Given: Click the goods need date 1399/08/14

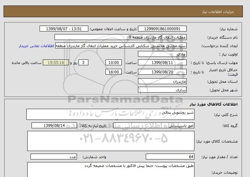Looking at the screenshot, I should click(54, 125).
